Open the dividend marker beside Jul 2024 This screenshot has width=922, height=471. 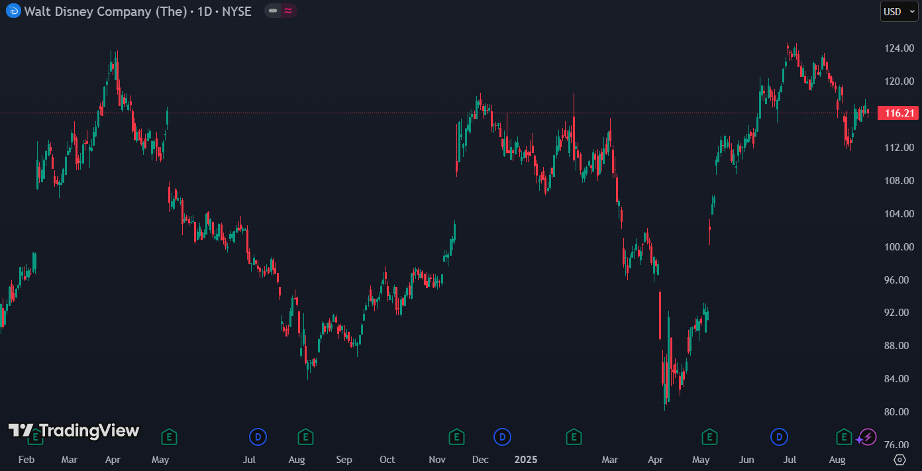258,437
